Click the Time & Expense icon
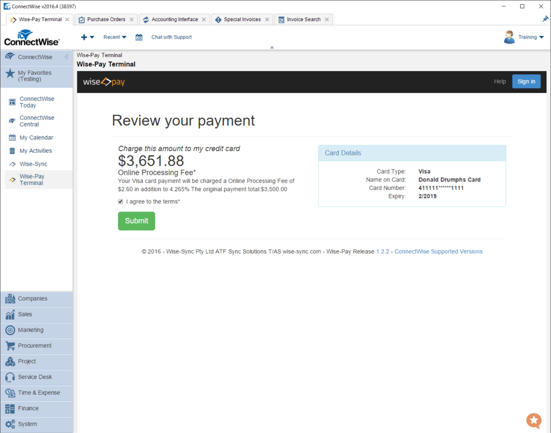The image size is (551, 433). 10,393
